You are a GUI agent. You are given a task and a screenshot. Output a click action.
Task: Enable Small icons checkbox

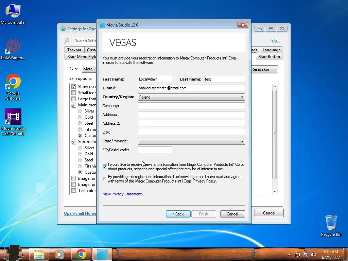(x=73, y=92)
